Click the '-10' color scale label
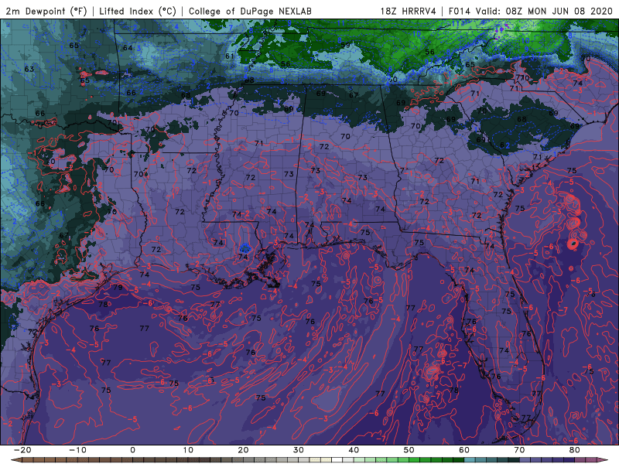 (x=77, y=450)
